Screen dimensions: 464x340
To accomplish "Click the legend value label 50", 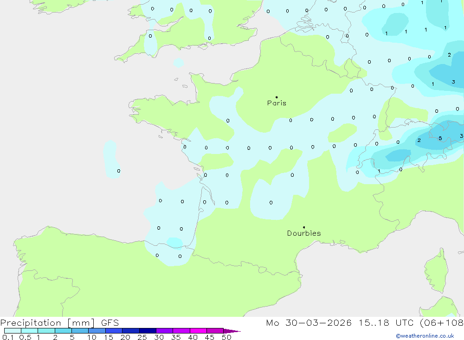I will tap(226, 337).
